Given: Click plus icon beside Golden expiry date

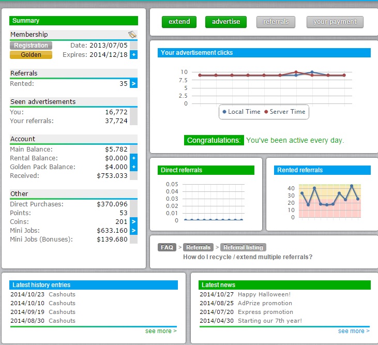Looking at the screenshot, I should 134,55.
